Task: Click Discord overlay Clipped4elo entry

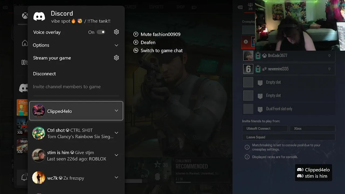Action: (313, 170)
